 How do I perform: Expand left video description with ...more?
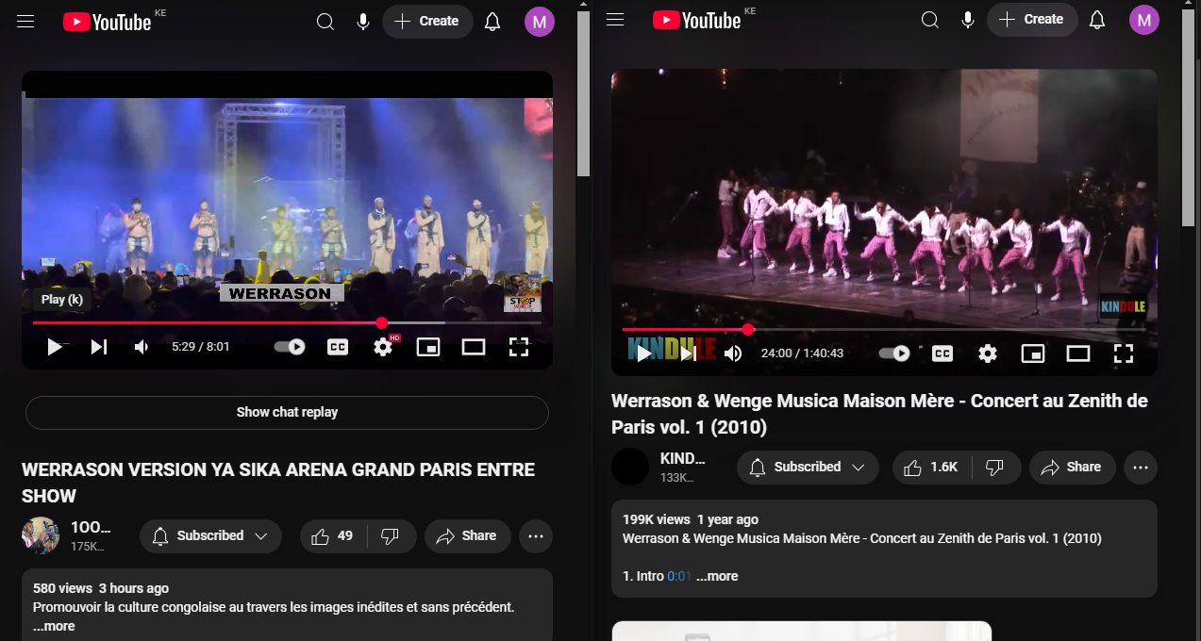[x=54, y=626]
